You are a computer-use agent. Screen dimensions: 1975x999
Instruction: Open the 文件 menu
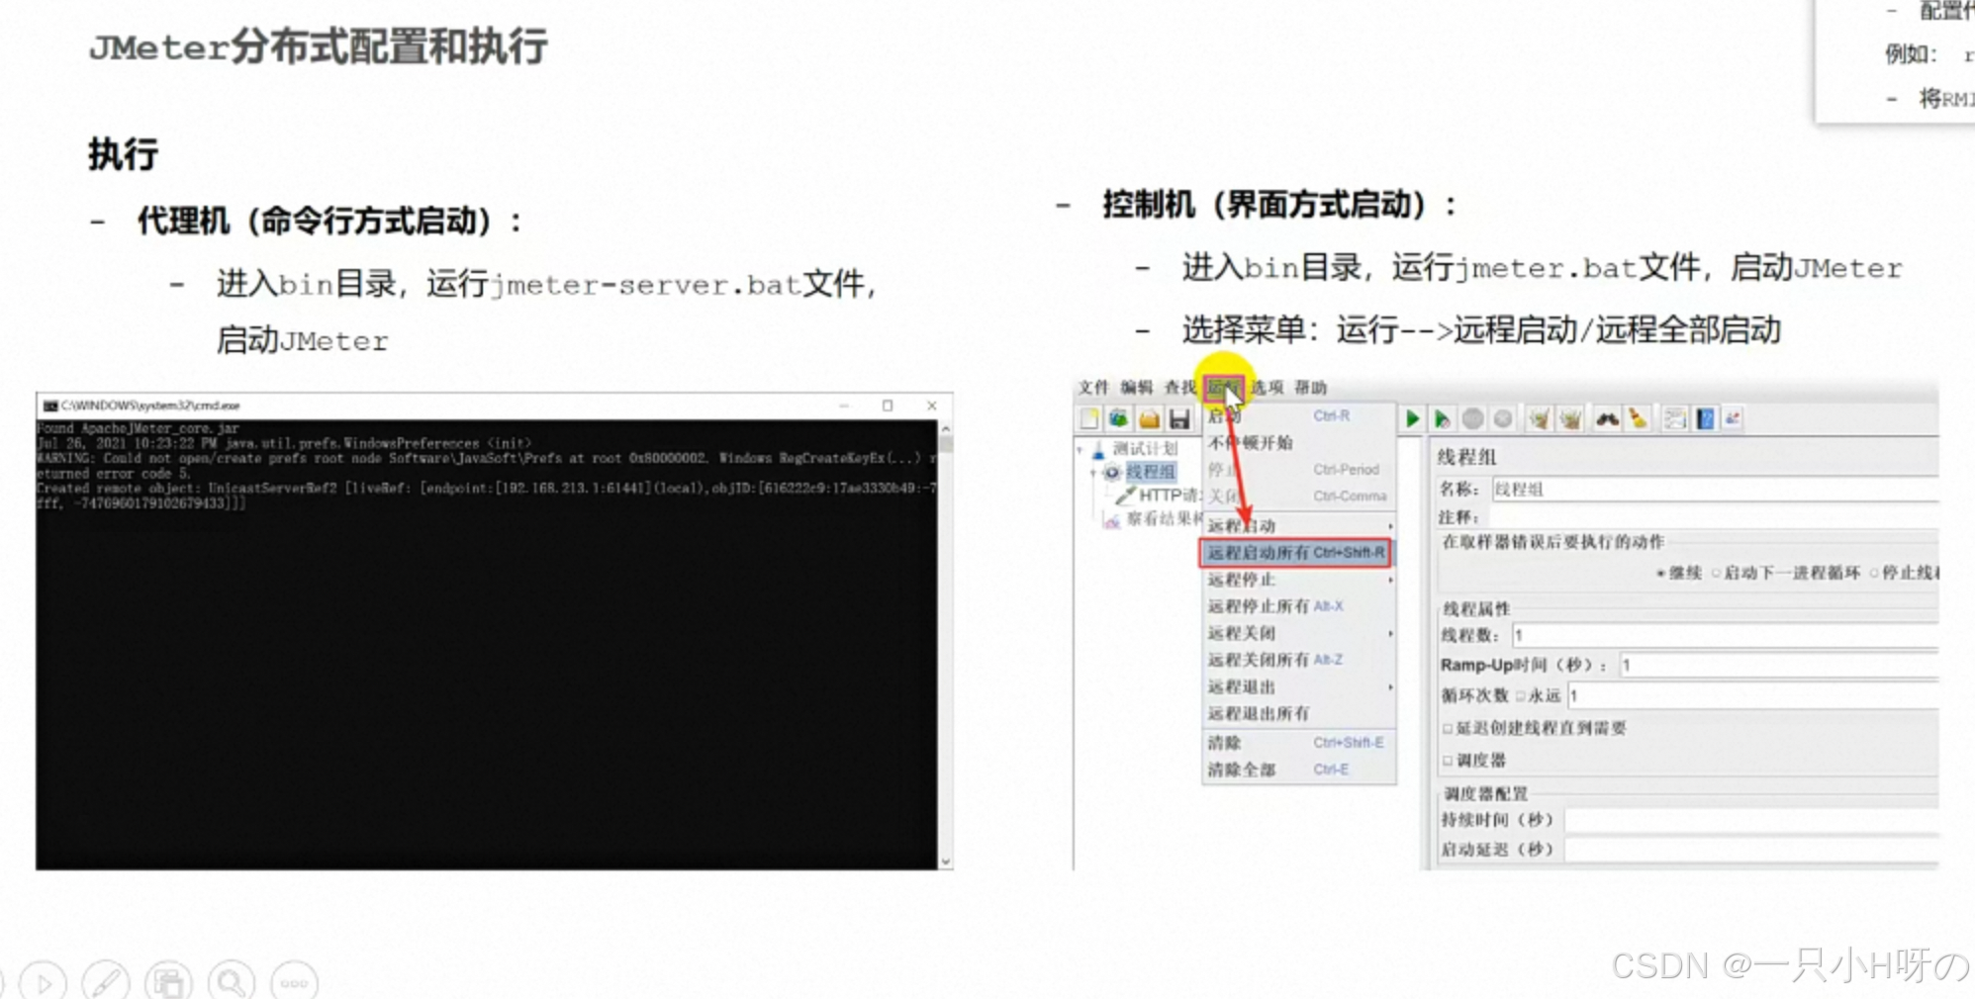click(1093, 387)
